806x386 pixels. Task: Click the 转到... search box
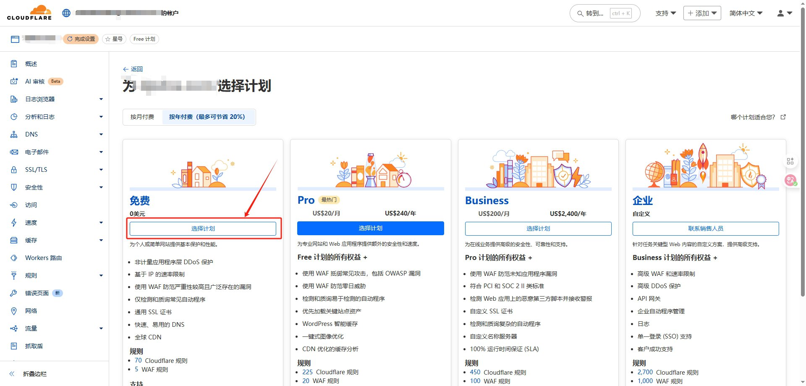tap(604, 13)
